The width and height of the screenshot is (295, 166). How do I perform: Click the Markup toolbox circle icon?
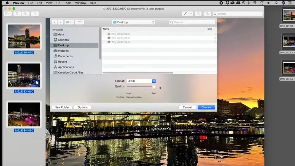[x=207, y=14]
